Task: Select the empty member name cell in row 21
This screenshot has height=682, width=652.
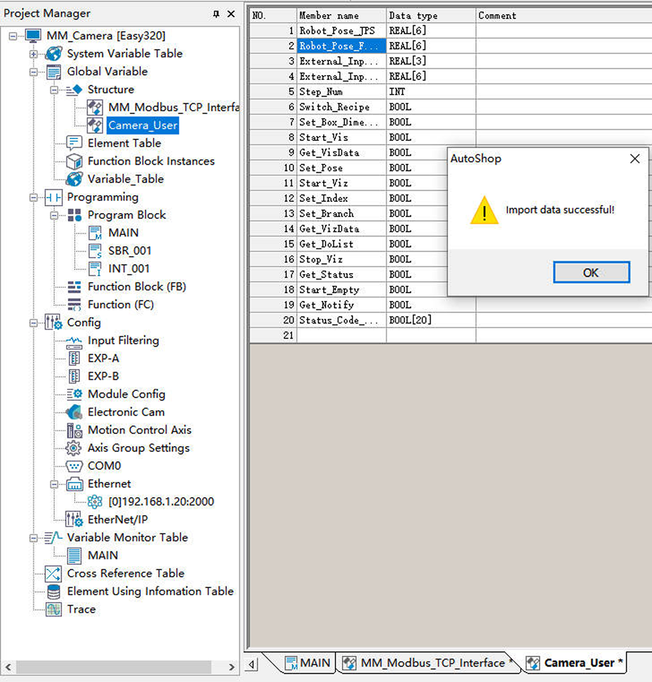Action: [x=341, y=335]
